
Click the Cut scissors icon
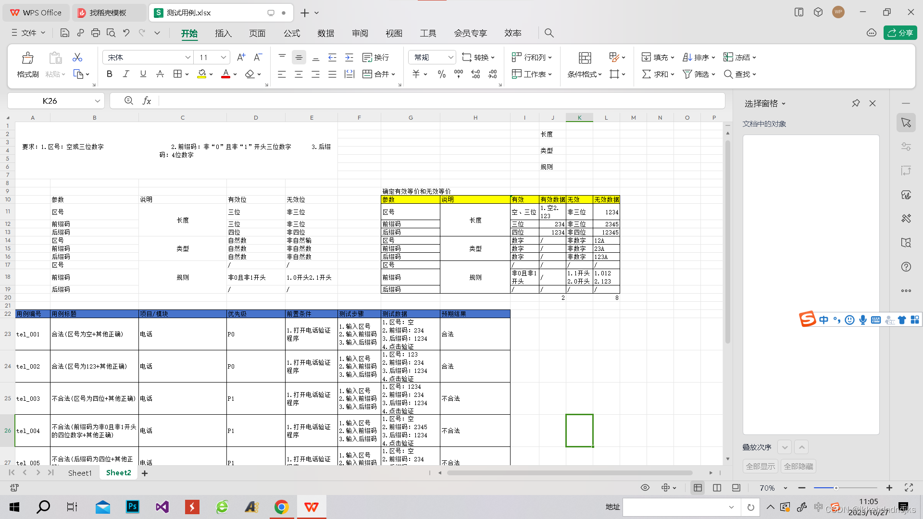(77, 57)
